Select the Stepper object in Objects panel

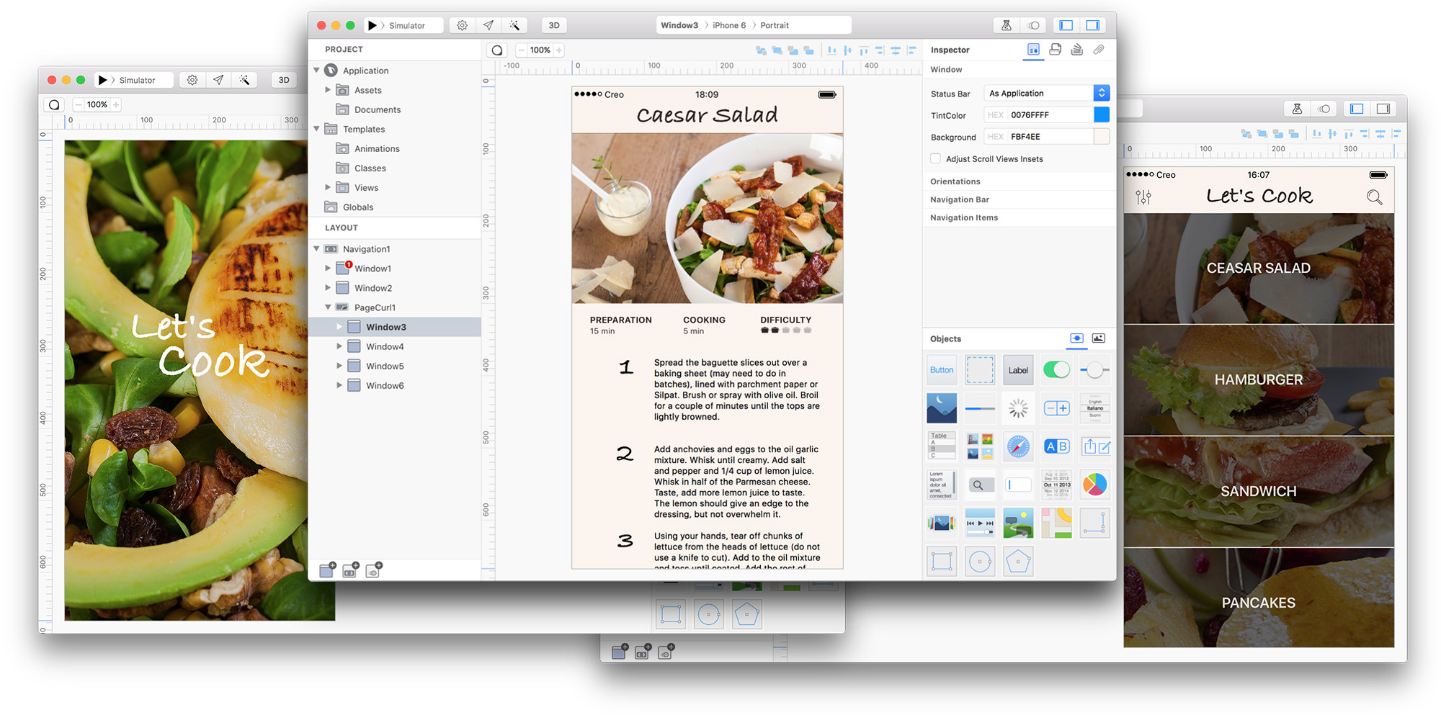click(1056, 408)
